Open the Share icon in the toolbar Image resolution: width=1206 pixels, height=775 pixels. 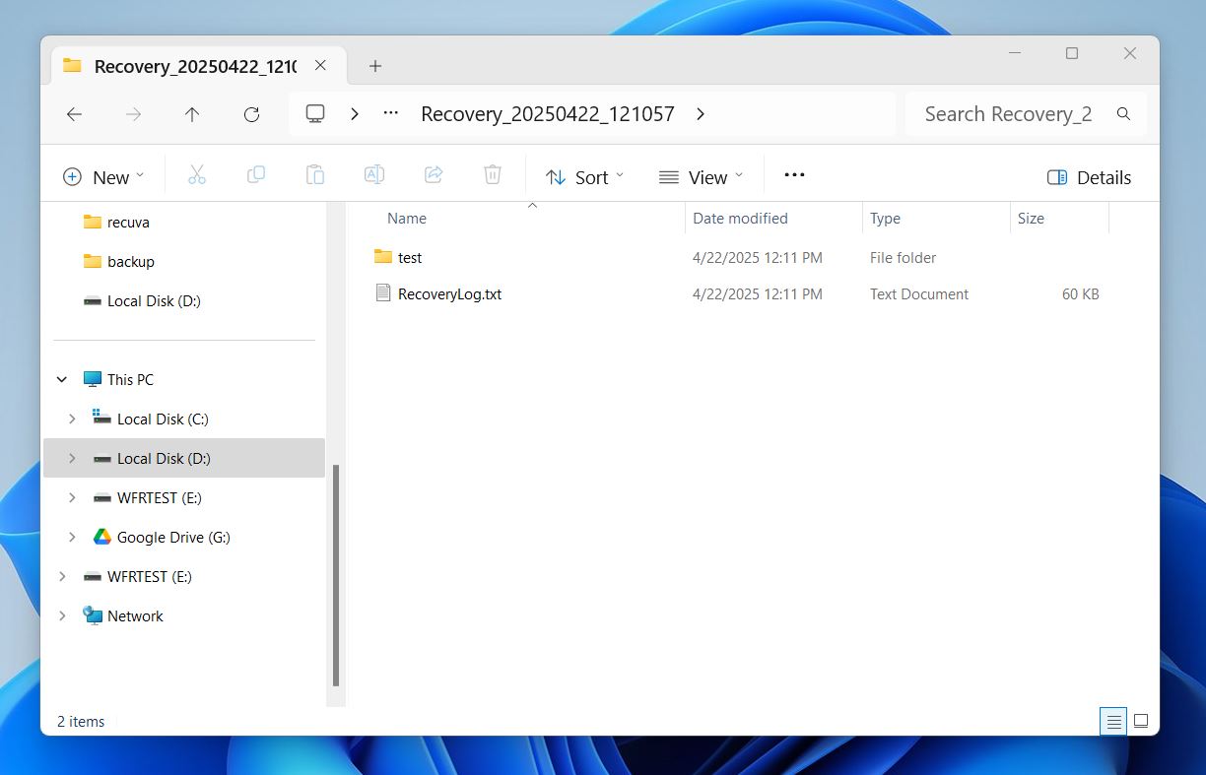coord(434,174)
